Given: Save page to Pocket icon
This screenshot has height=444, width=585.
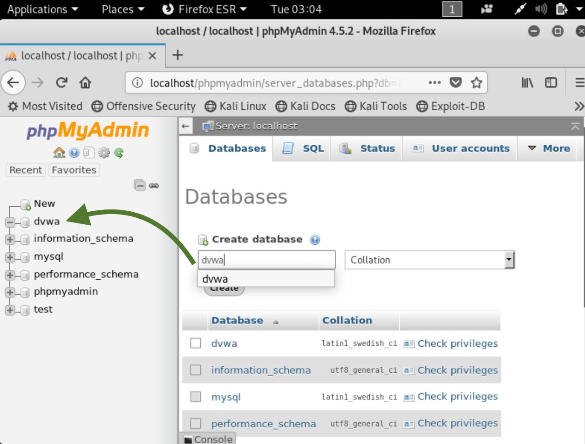Looking at the screenshot, I should [x=456, y=83].
